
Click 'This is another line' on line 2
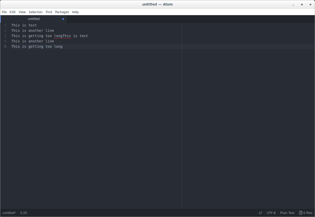33,31
